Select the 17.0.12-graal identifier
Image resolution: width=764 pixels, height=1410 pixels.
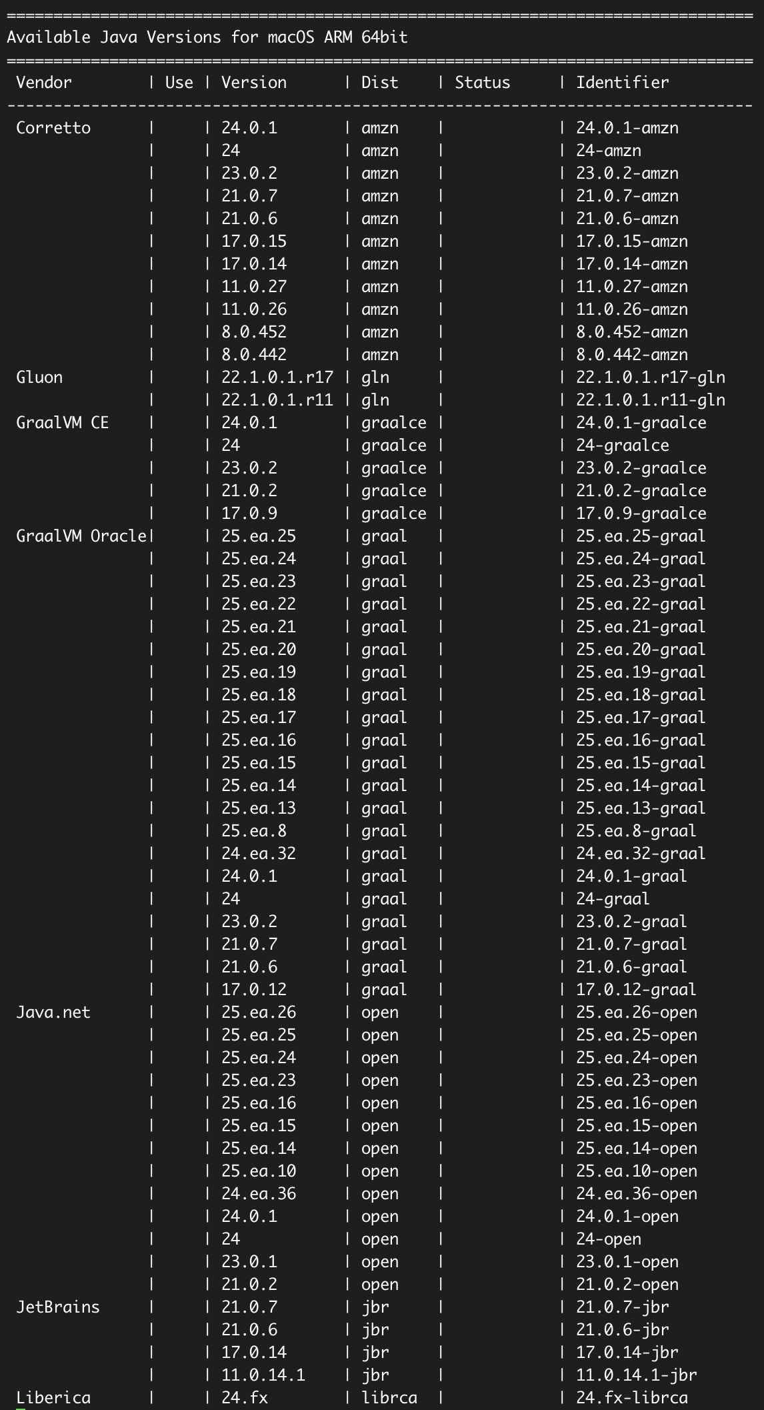635,990
